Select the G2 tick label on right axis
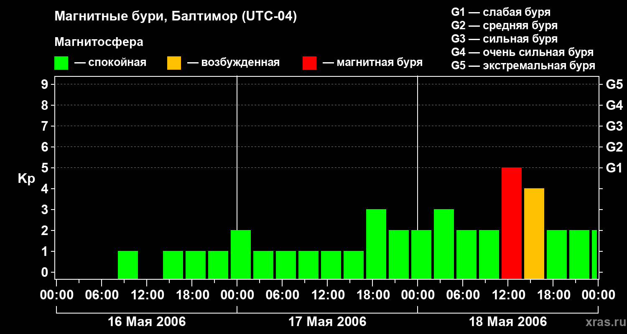 [x=614, y=147]
